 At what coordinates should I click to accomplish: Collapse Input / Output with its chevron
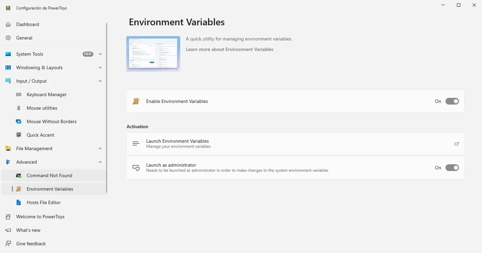coord(100,81)
